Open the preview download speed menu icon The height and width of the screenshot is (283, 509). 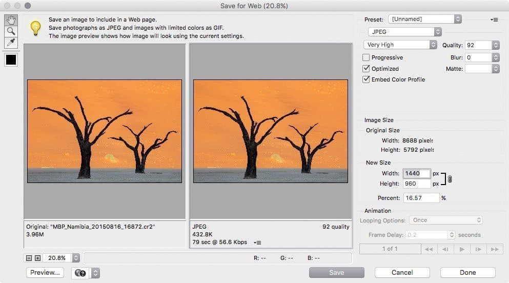258,242
